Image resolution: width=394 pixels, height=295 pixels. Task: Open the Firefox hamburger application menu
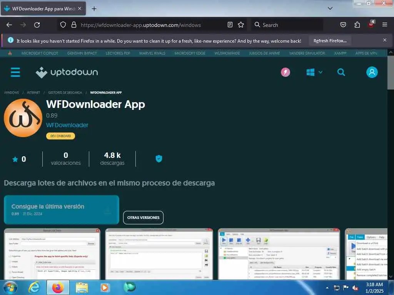click(385, 25)
